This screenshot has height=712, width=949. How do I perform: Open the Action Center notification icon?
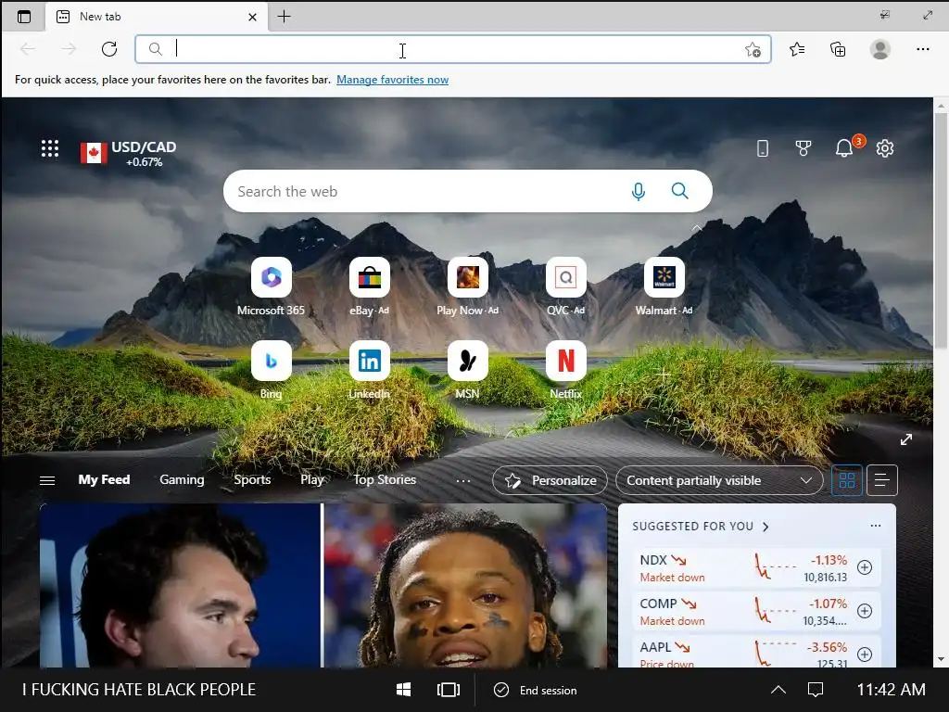[x=816, y=690]
